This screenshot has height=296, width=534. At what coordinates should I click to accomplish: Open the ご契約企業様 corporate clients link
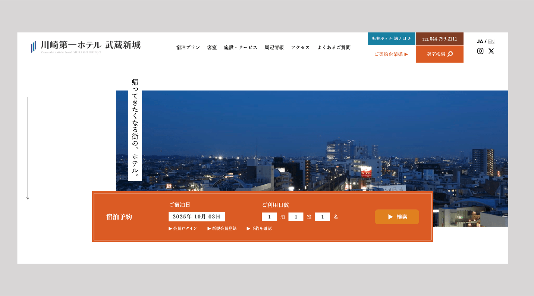[391, 54]
